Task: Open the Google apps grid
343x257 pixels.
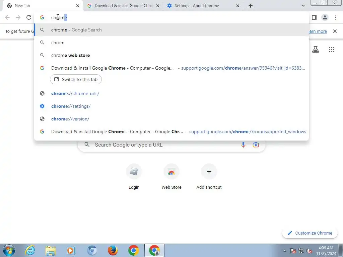Action: 332,50
